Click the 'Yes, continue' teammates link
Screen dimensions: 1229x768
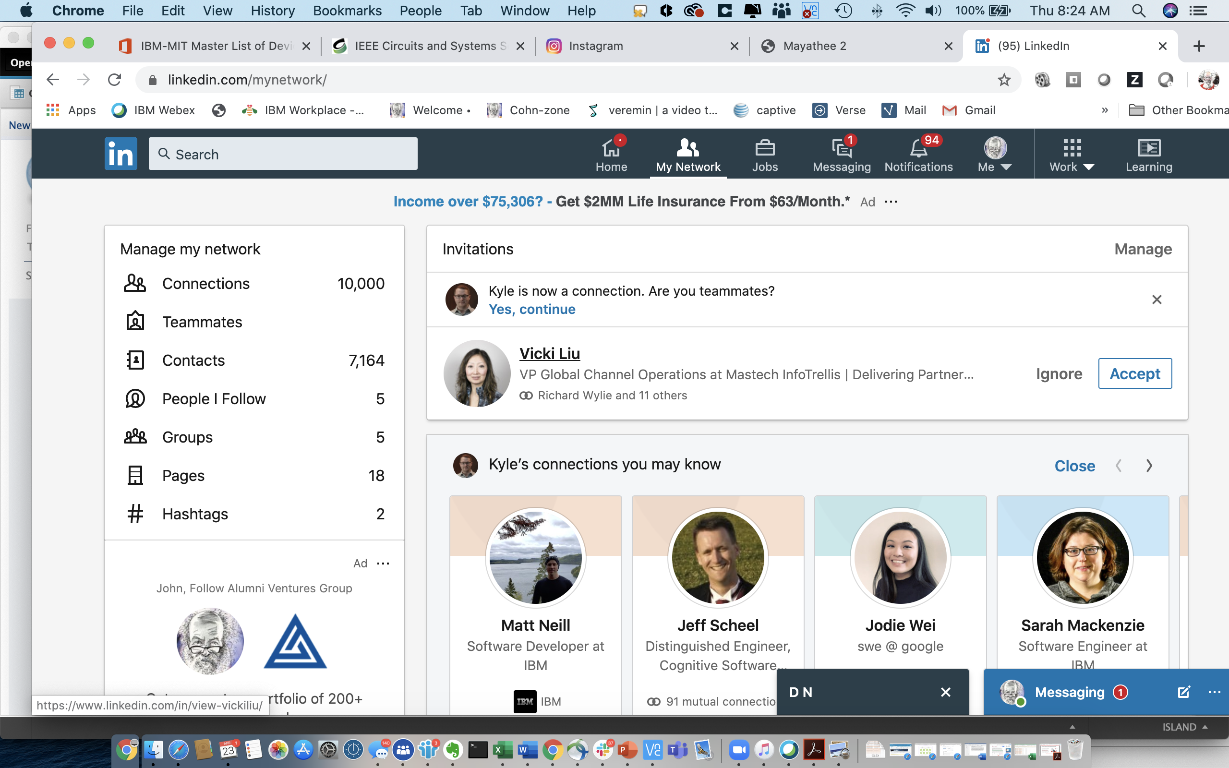[532, 309]
